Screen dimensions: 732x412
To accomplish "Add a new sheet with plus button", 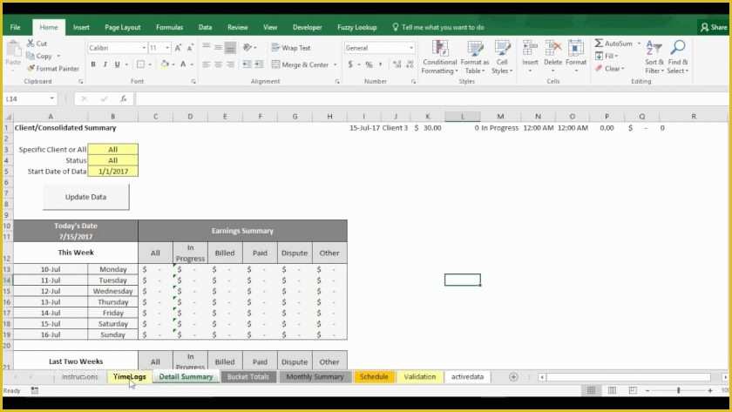I will tap(513, 377).
